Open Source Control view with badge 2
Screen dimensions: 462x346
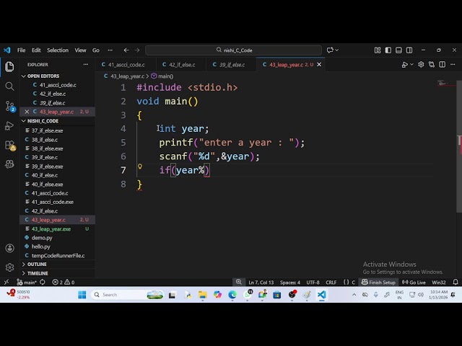coord(10,106)
